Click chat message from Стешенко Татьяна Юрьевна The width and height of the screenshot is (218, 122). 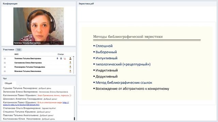(27, 112)
